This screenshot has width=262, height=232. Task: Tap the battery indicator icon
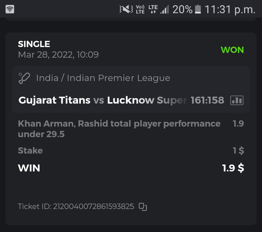click(198, 9)
